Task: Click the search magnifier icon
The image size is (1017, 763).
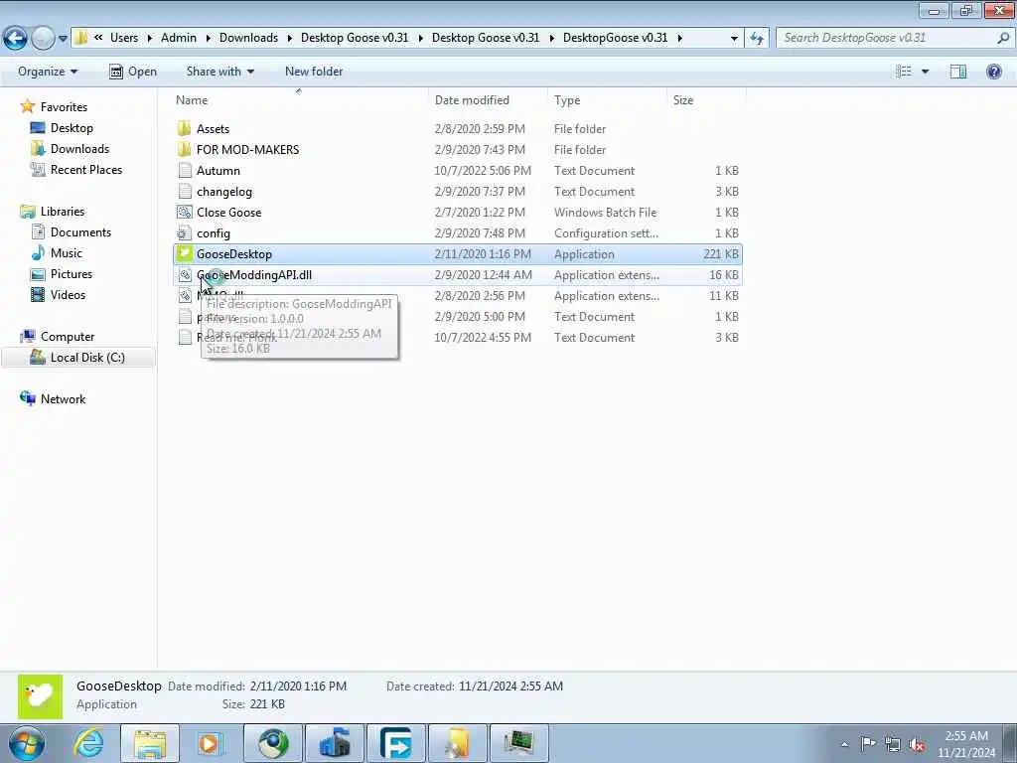Action: (1003, 38)
